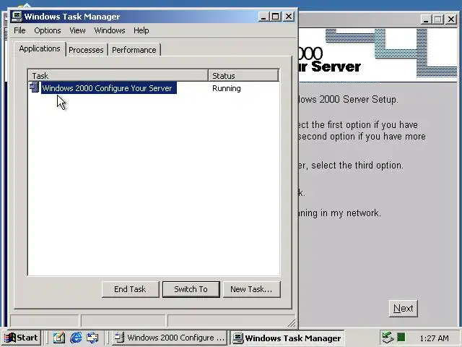Click the Windows Task Manager taskbar button
The image size is (462, 347).
[287, 338]
